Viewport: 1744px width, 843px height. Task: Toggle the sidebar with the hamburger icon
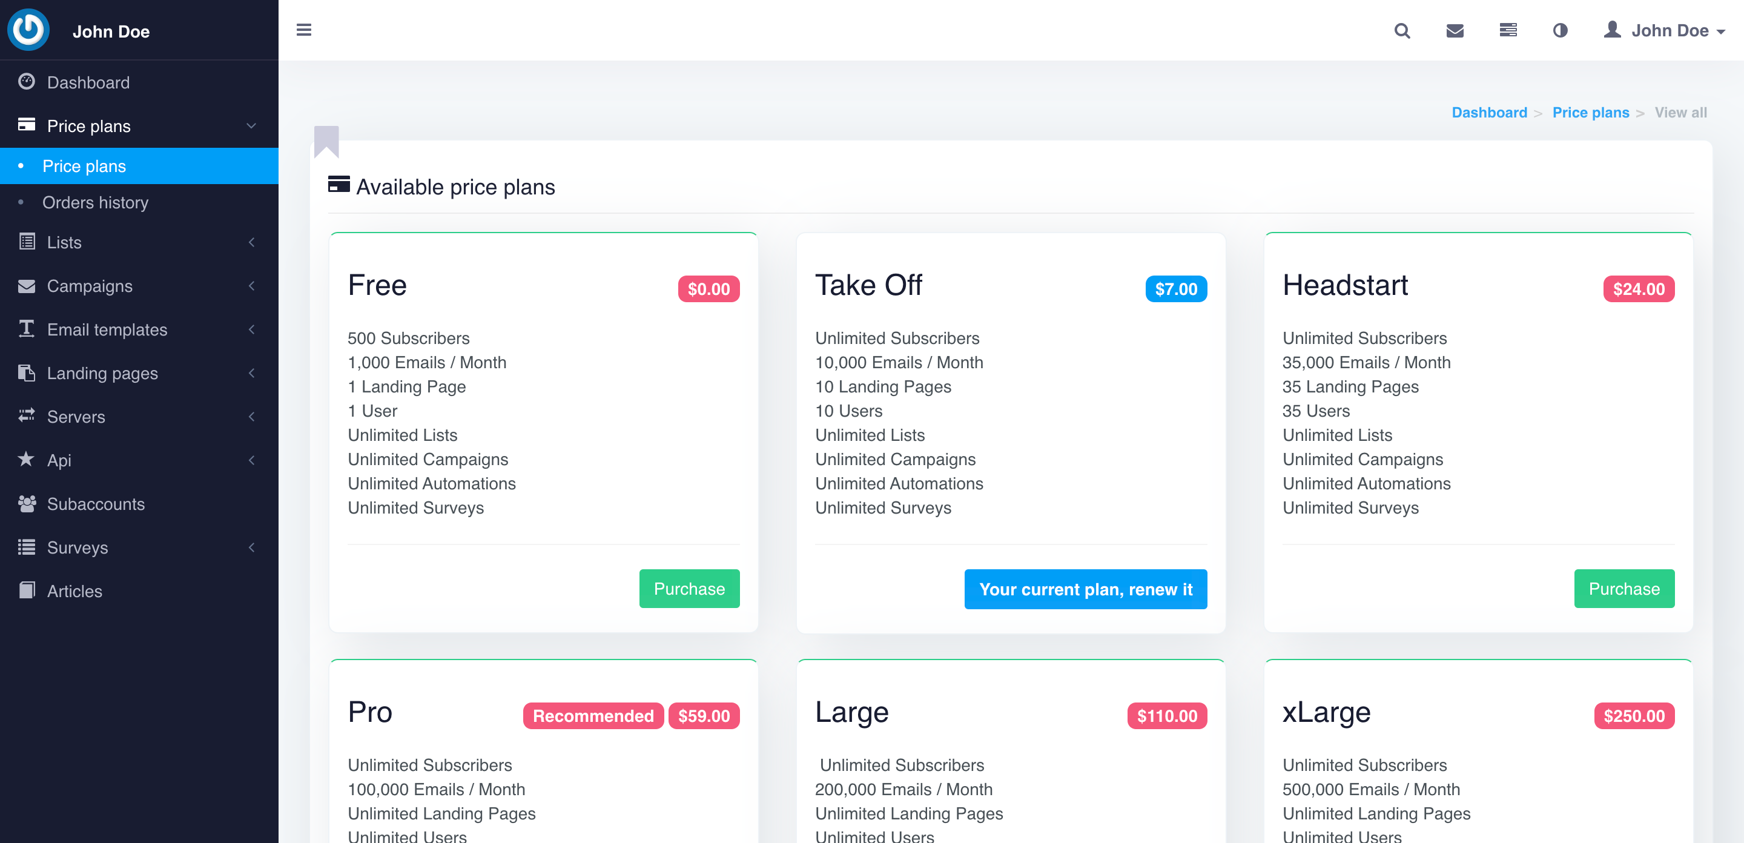(304, 30)
